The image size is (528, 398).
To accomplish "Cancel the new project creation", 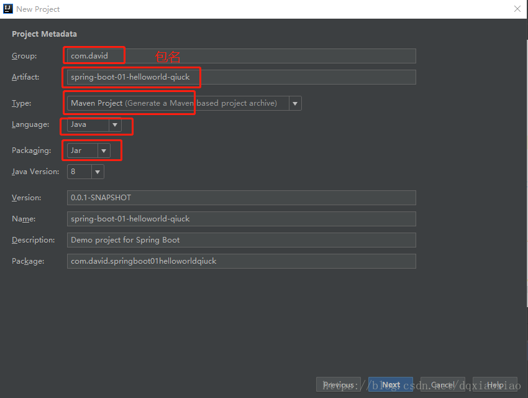I will (442, 384).
